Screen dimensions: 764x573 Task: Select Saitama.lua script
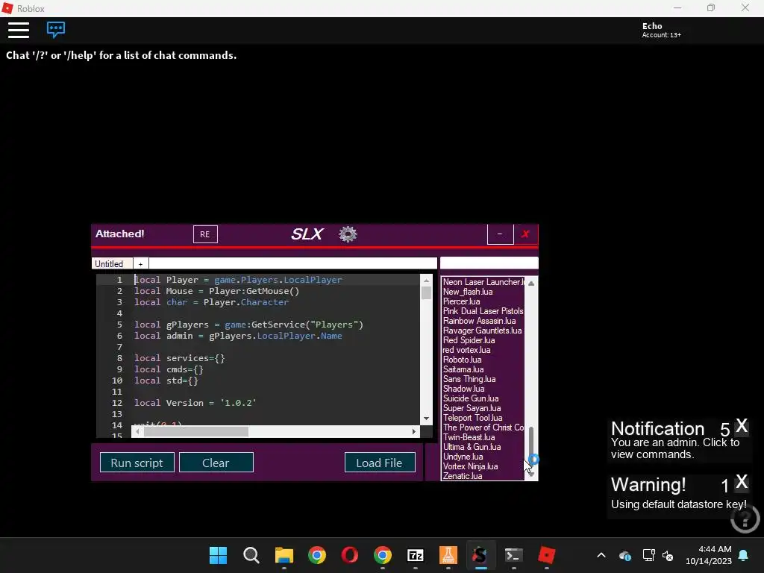pyautogui.click(x=483, y=370)
